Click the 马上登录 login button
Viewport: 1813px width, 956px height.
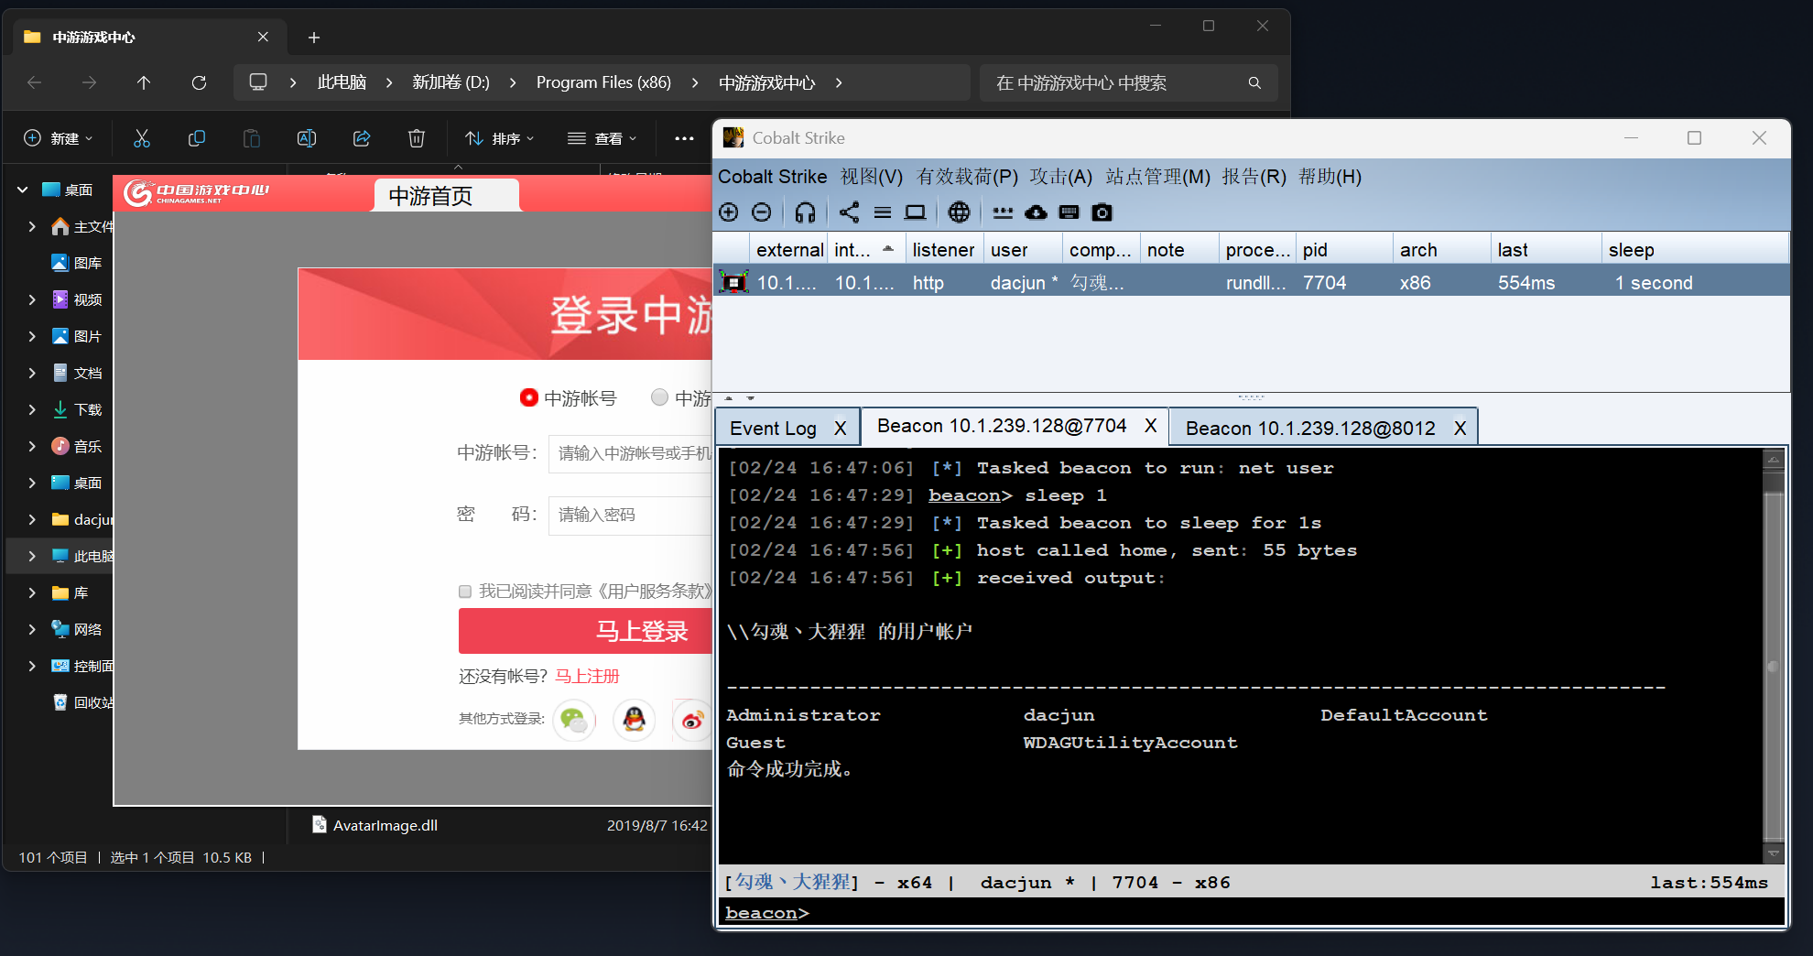[x=585, y=632]
